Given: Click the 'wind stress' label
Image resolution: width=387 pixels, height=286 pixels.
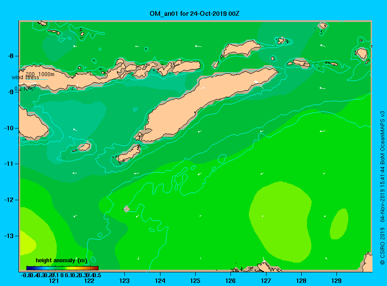Looking at the screenshot, I should [25, 77].
